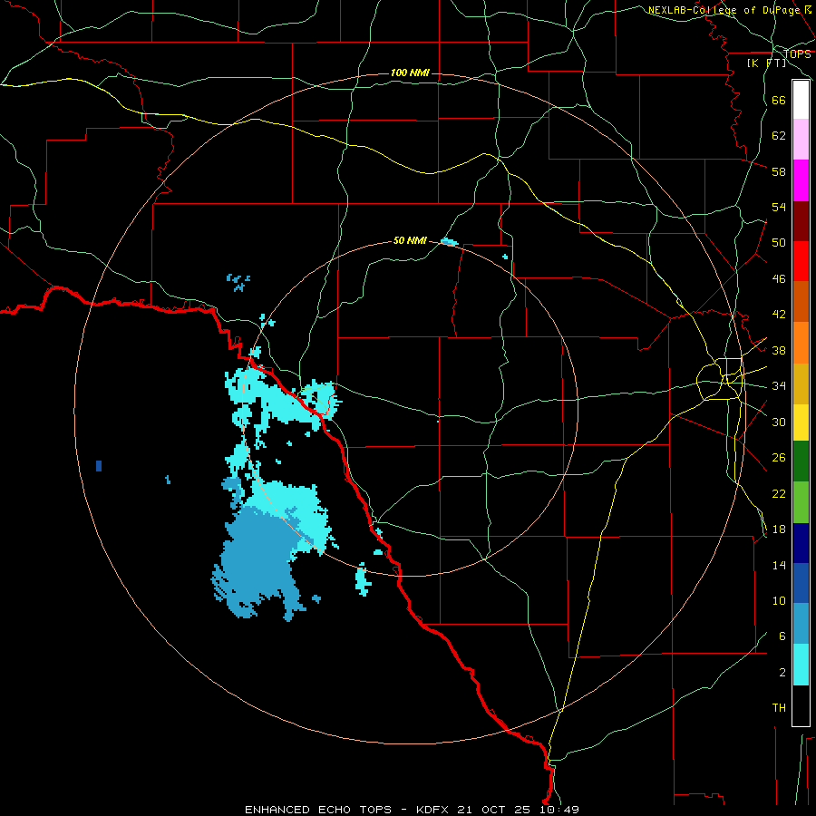Click the isolated dark blue echo pixel
816x816 pixels.
point(99,466)
